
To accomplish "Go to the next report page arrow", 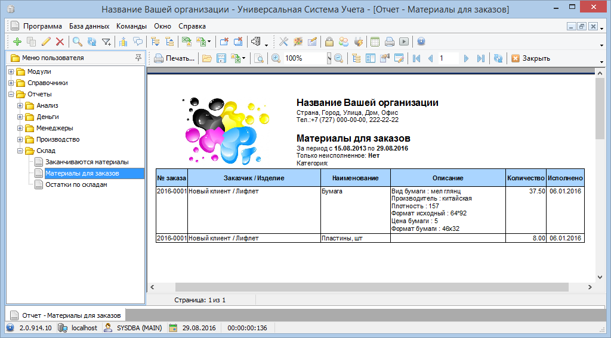I will tap(465, 58).
